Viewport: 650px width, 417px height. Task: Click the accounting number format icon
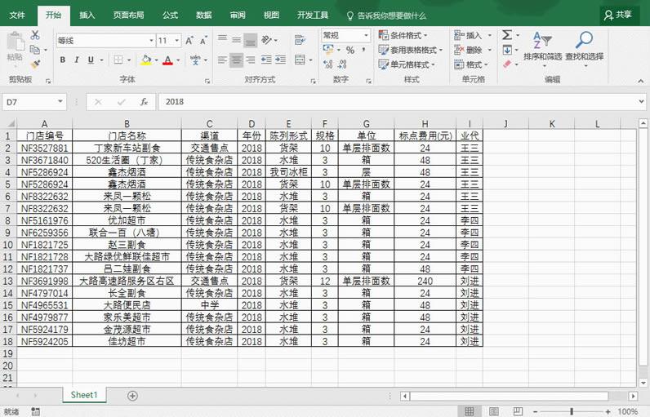tap(328, 50)
